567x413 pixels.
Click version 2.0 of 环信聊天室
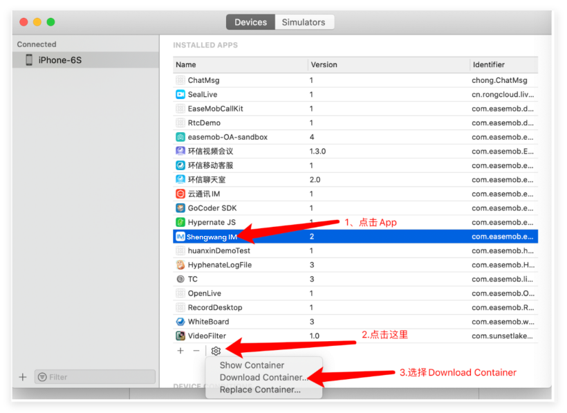click(x=315, y=179)
